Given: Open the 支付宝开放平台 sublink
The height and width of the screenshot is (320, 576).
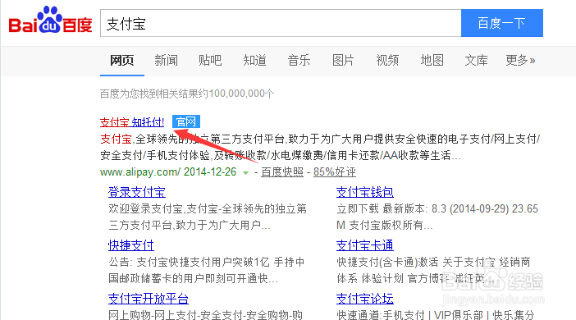Looking at the screenshot, I should [148, 299].
